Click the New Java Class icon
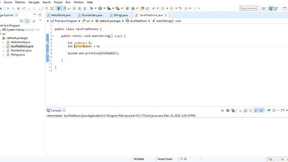Screen dimensions: 288x162 pos(133,8)
